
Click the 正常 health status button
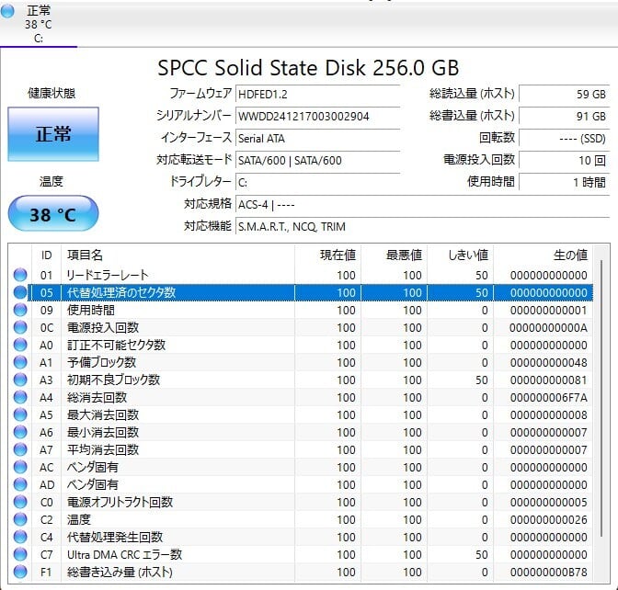click(x=53, y=135)
